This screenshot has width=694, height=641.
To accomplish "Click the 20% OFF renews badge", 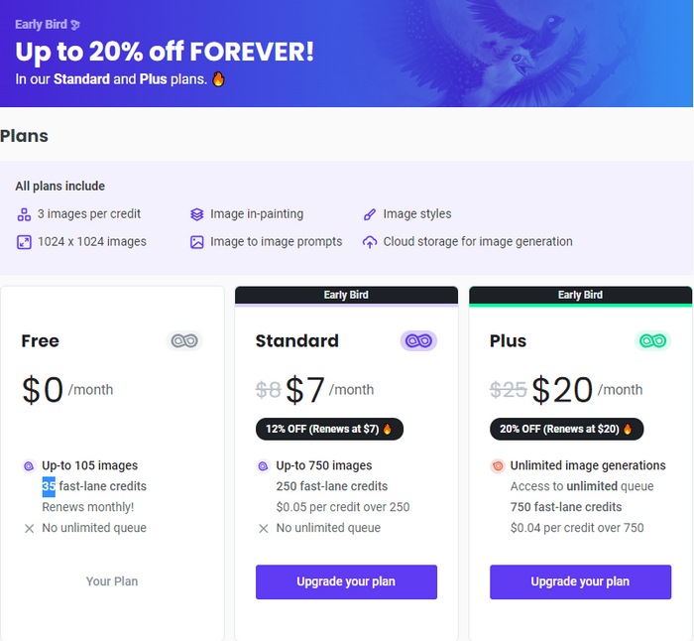I will 566,429.
